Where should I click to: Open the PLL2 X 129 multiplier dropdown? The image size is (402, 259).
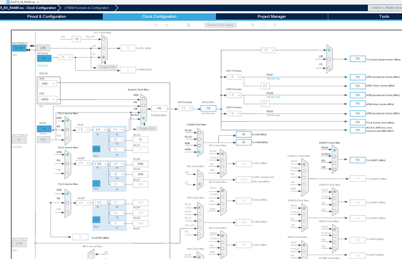point(100,164)
